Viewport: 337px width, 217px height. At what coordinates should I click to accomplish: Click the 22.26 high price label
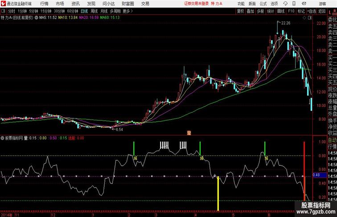(x=286, y=23)
